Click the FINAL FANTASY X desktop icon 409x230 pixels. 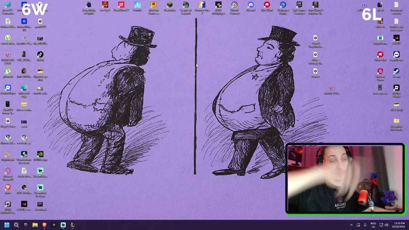[x=8, y=207]
